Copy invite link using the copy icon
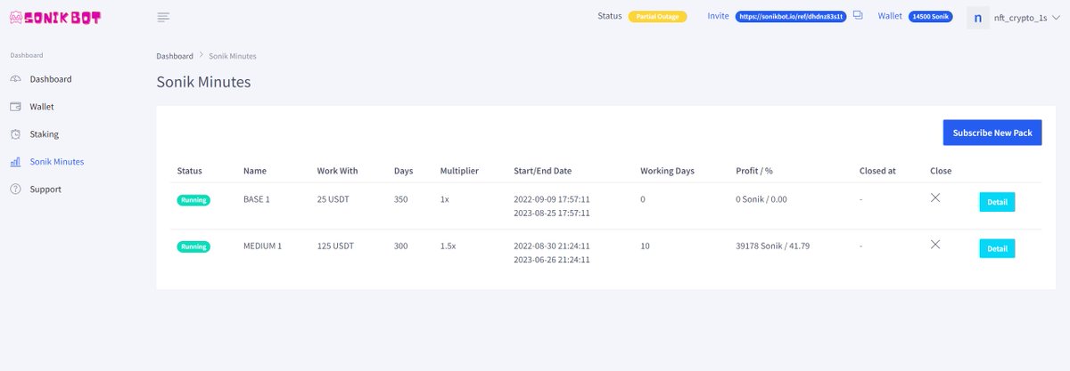 pos(858,15)
